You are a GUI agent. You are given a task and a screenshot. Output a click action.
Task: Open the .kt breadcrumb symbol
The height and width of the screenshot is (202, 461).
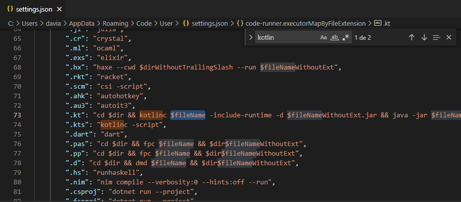click(387, 24)
